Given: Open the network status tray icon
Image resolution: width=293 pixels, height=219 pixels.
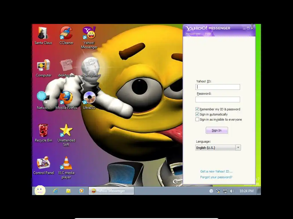Looking at the screenshot, I should click(225, 191).
